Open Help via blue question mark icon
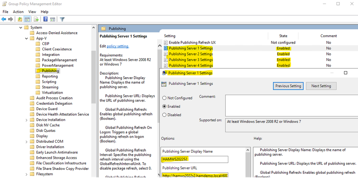Viewport: 358px width, 178px height. [x=45, y=19]
